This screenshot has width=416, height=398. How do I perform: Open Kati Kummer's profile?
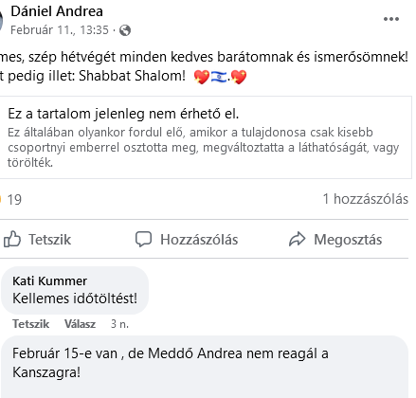(49, 280)
